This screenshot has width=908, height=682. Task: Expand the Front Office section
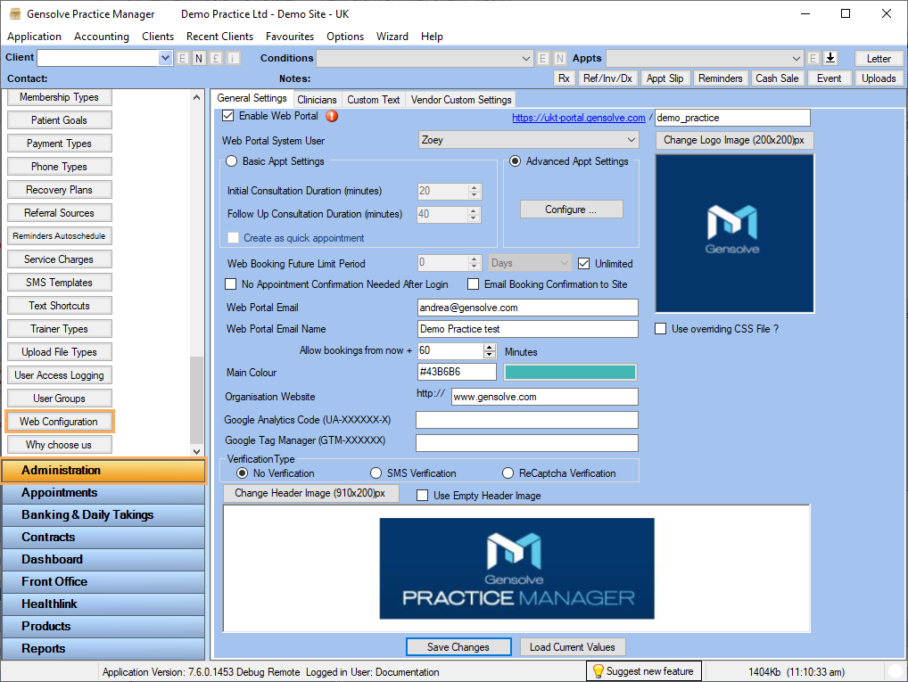click(x=103, y=582)
